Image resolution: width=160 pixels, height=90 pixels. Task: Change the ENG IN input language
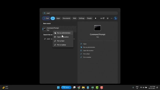137,87
